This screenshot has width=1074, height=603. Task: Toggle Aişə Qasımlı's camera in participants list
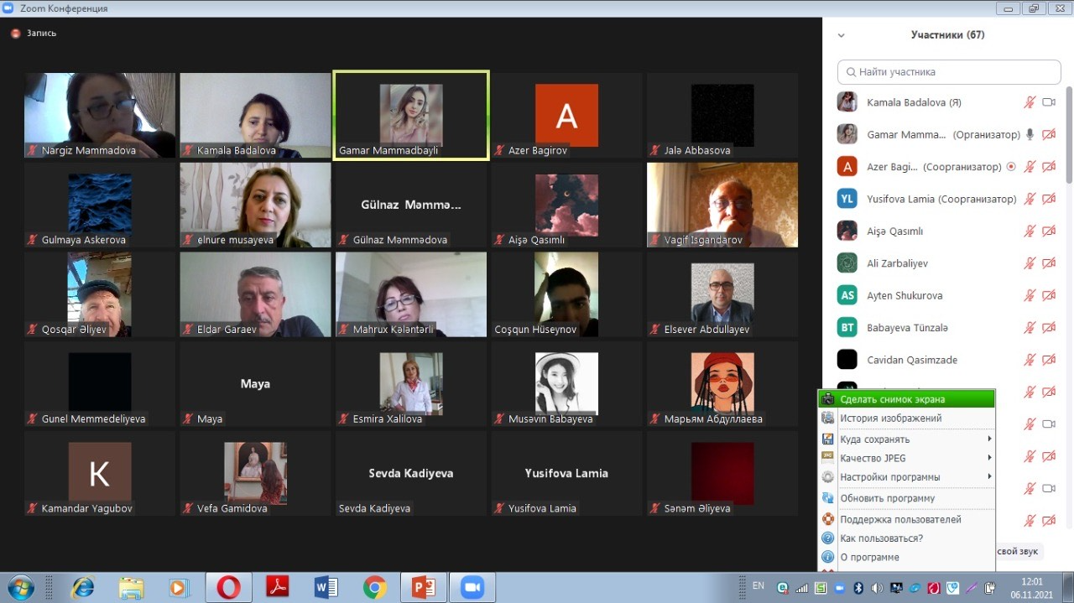(x=1049, y=231)
